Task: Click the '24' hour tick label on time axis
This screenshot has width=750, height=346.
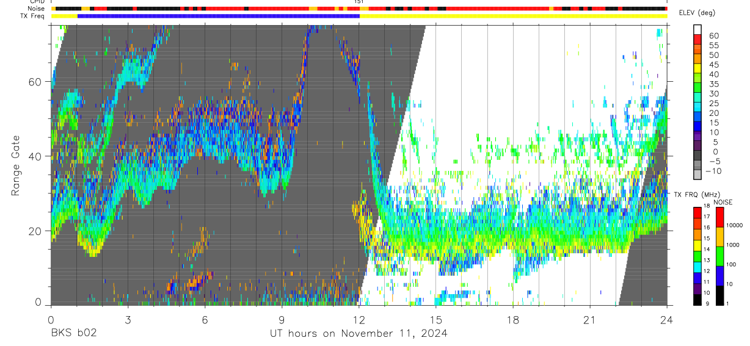Action: point(666,320)
